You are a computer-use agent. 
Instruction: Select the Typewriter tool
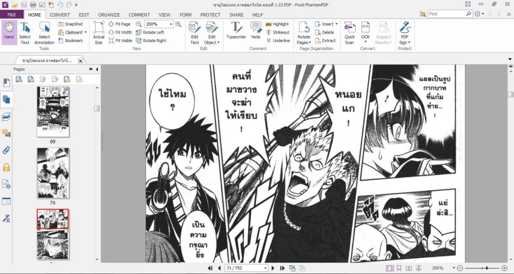(236, 31)
